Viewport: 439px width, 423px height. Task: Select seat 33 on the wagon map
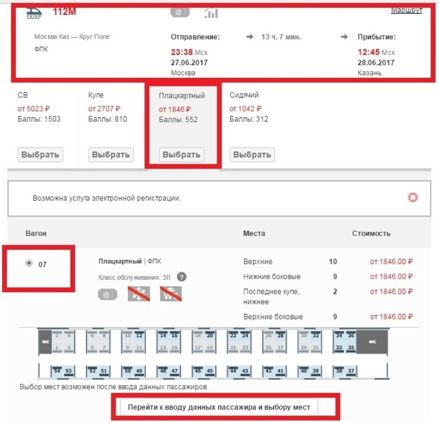click(x=339, y=347)
